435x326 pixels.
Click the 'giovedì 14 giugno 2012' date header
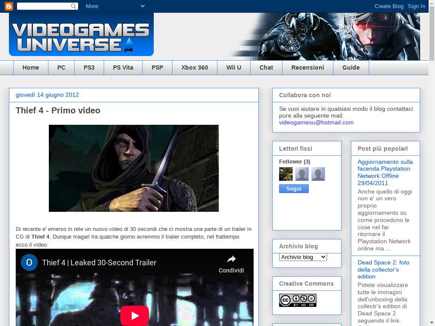tap(47, 95)
